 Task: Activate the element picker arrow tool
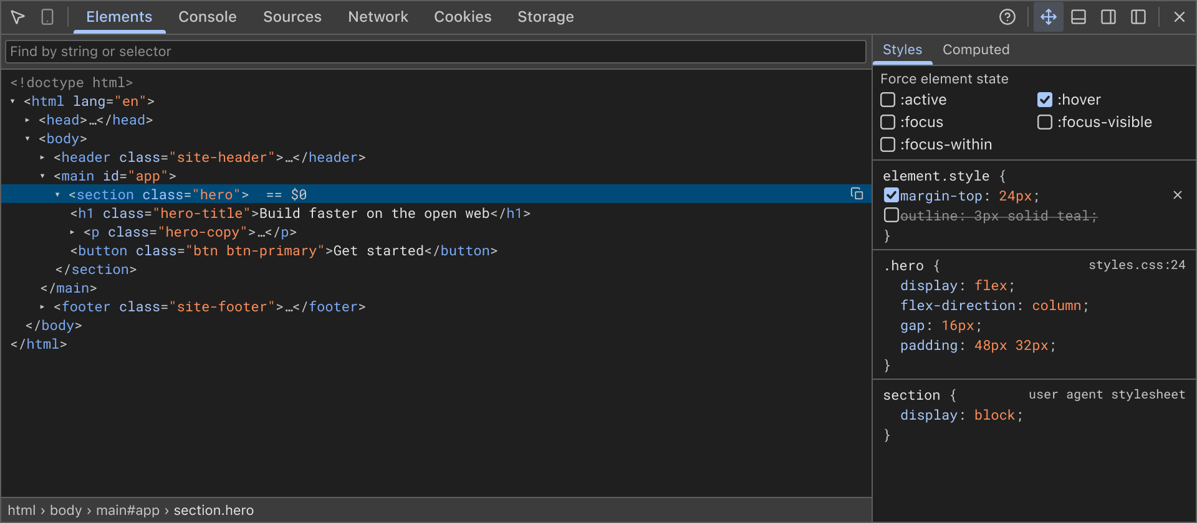(18, 17)
